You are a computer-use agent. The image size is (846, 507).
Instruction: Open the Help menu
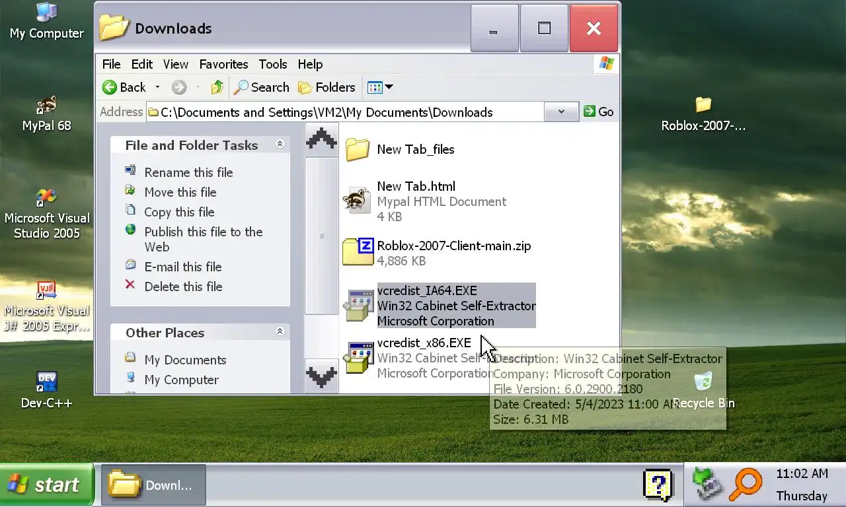310,64
